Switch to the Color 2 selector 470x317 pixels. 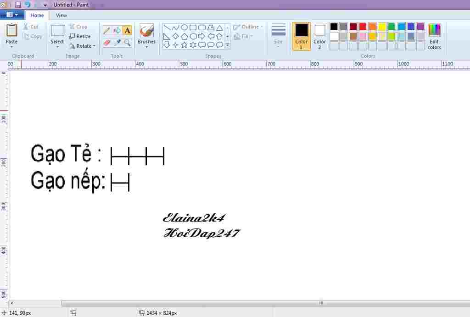[320, 36]
